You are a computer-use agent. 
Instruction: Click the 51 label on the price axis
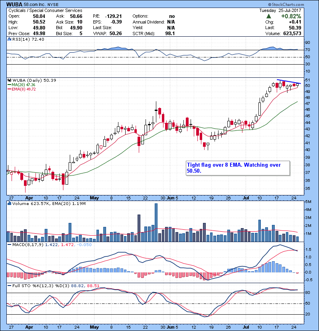point(307,80)
